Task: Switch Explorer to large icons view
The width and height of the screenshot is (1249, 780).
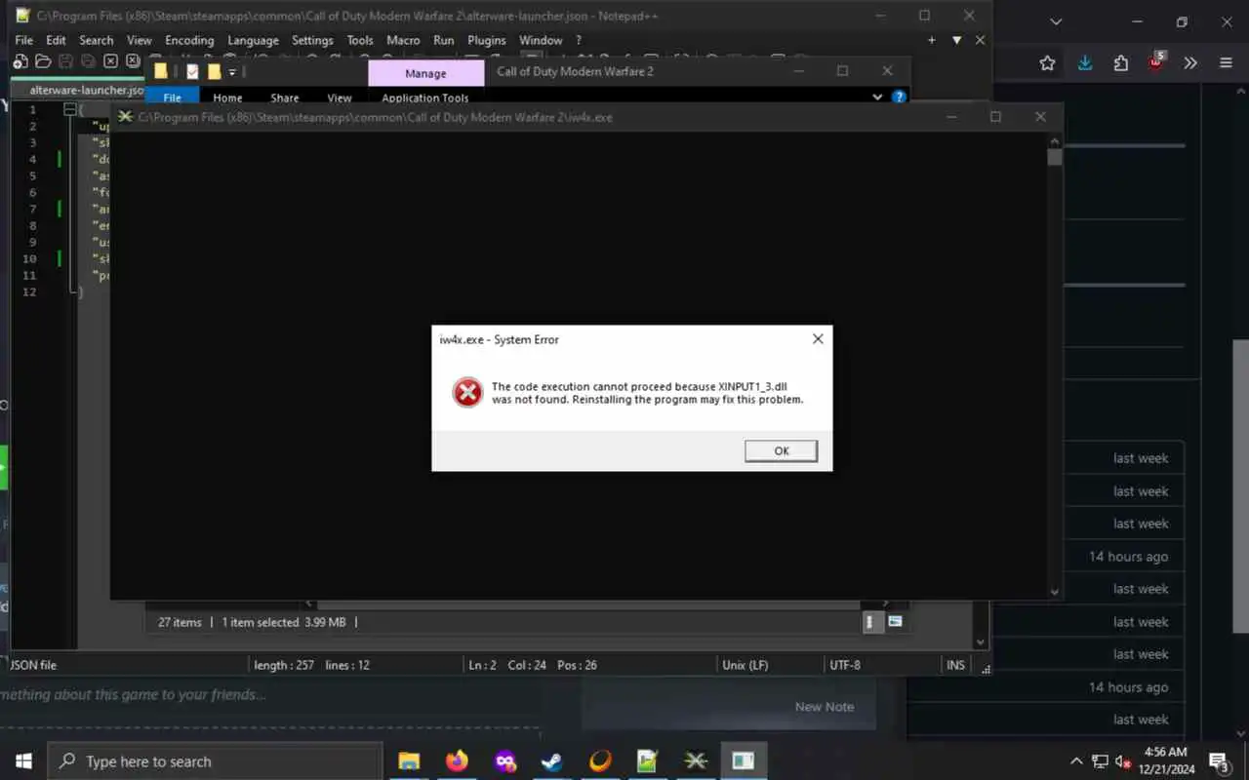Action: (x=895, y=622)
